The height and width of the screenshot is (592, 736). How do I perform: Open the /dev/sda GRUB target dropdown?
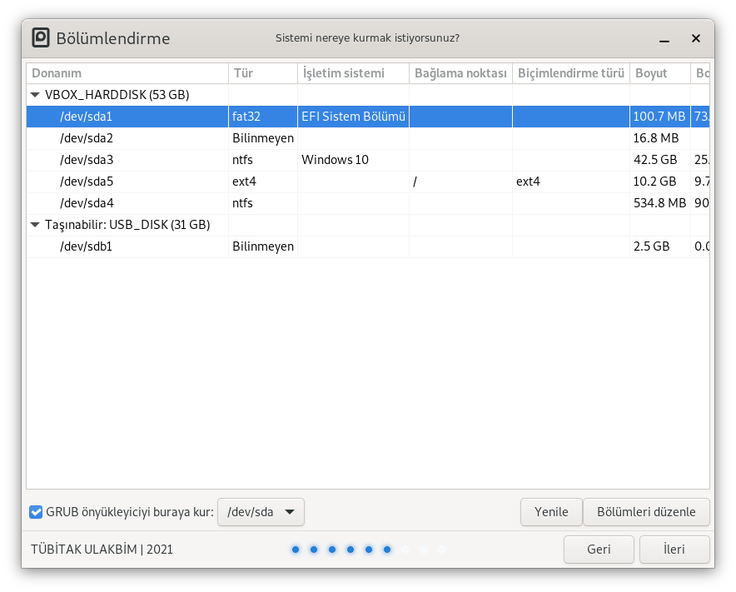(x=261, y=512)
